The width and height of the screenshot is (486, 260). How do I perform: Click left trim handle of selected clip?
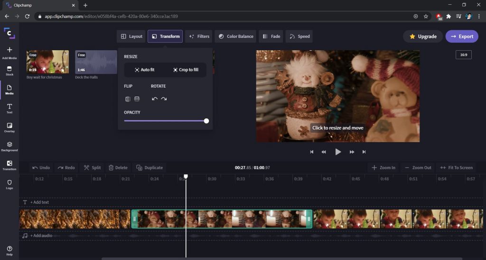point(134,219)
